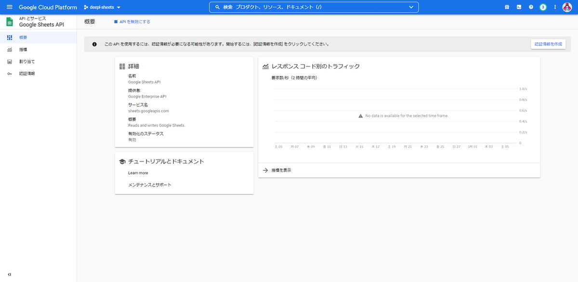Select 割り当て in the left sidebar
The image size is (578, 282).
point(39,62)
